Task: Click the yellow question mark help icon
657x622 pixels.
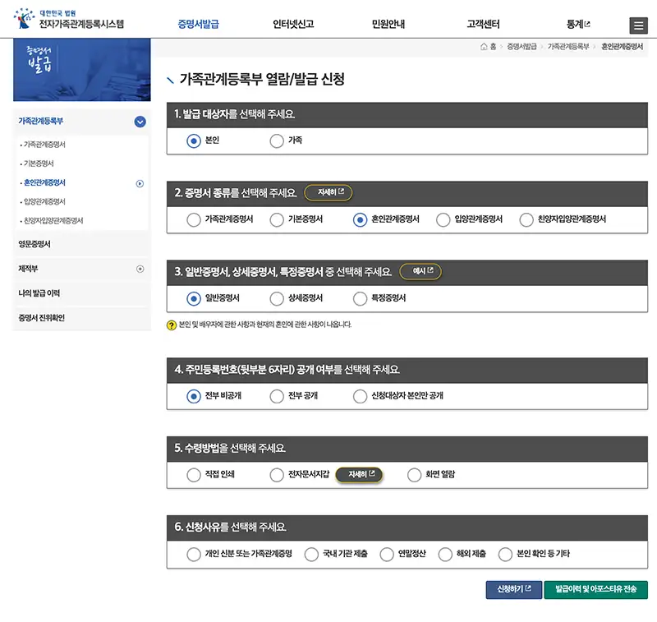Action: (x=172, y=325)
